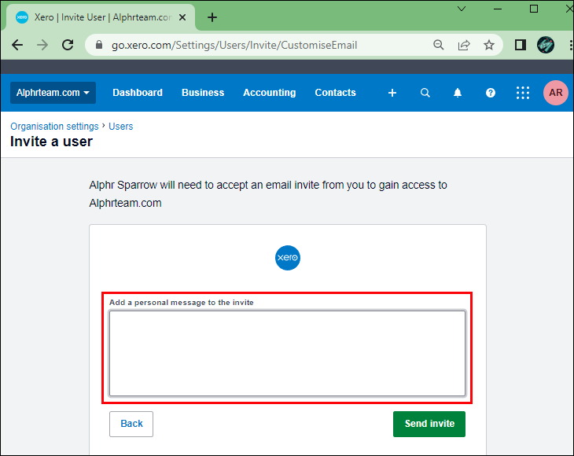Reload the Xero page

point(68,45)
